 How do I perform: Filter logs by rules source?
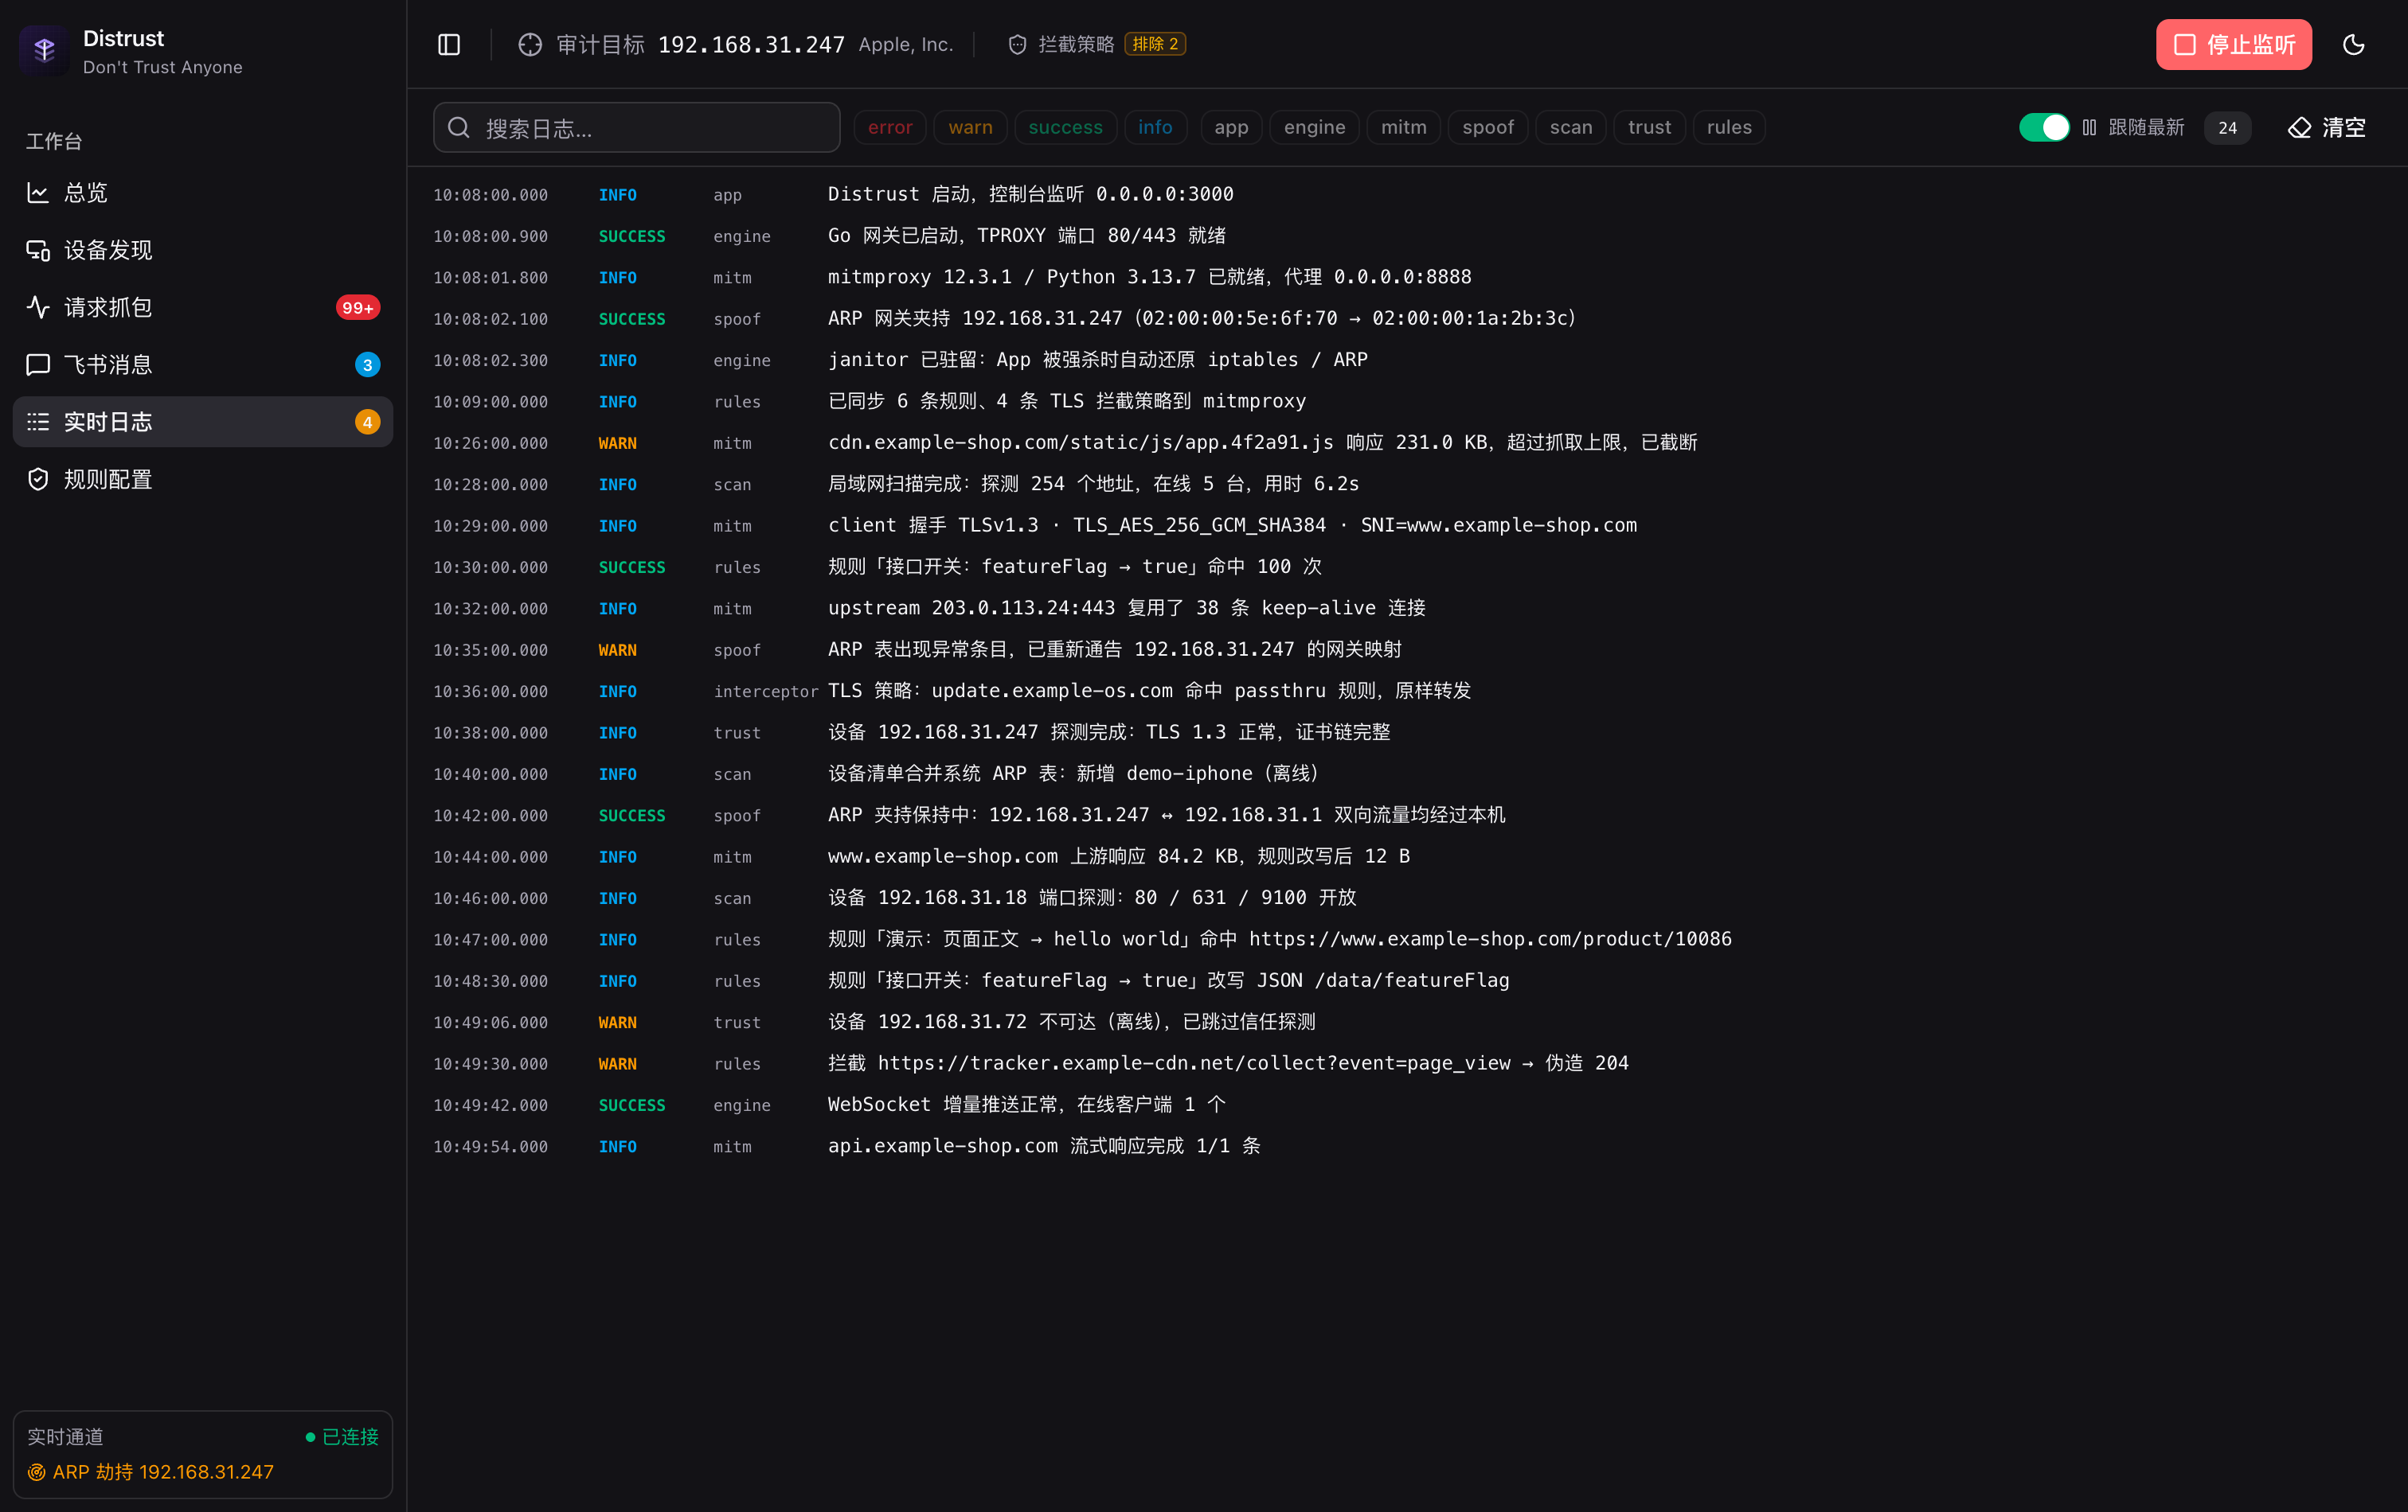click(1729, 127)
